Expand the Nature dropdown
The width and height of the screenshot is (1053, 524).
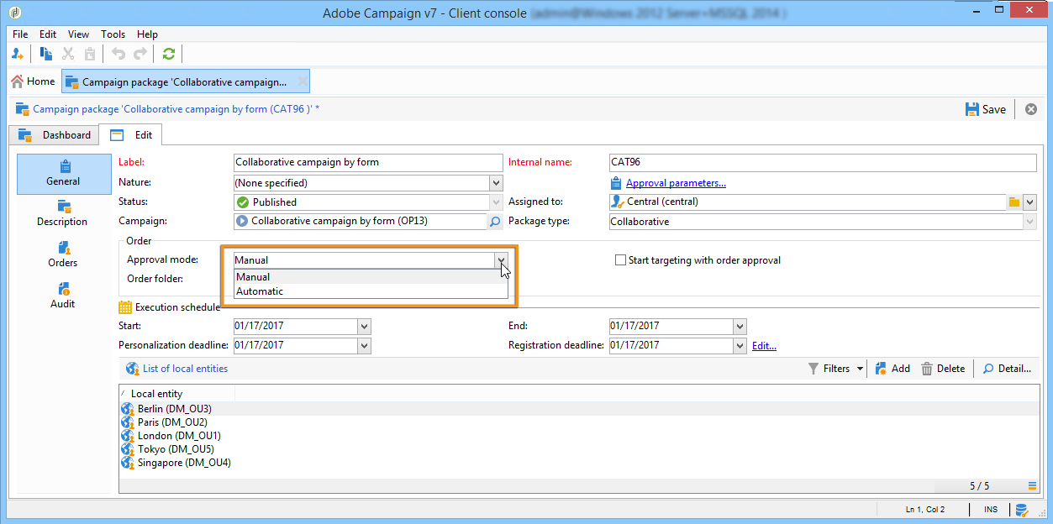[x=496, y=182]
